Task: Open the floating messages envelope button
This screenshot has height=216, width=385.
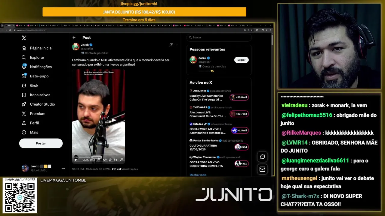Action: click(262, 169)
